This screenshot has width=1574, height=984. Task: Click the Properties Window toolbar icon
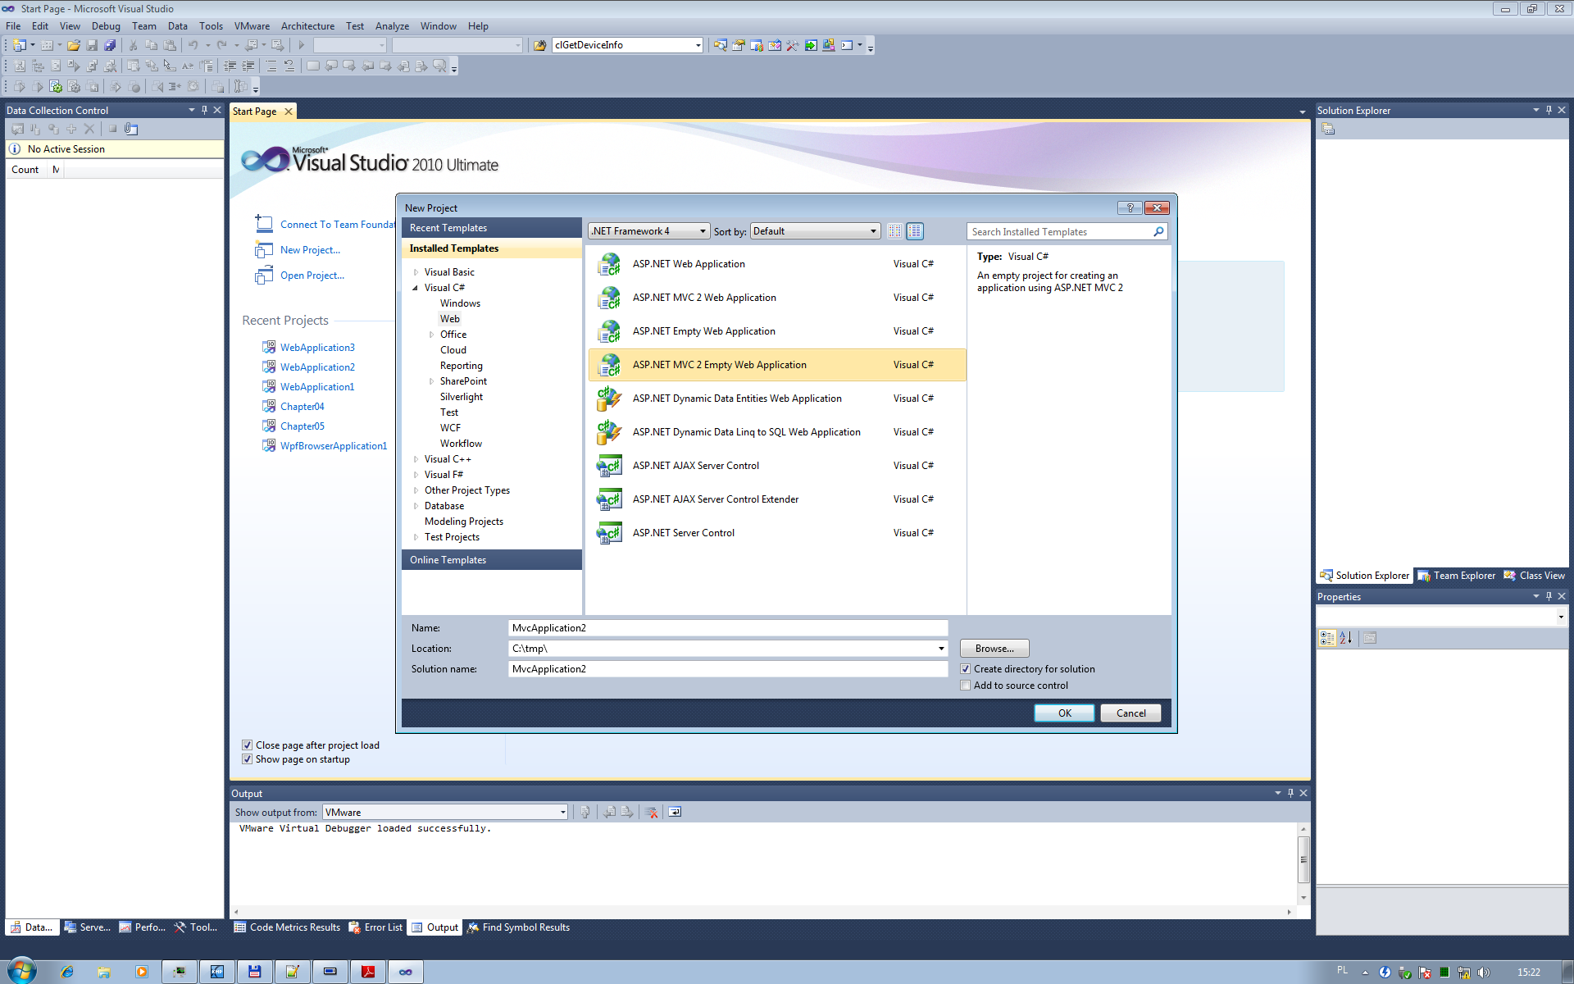click(x=739, y=45)
